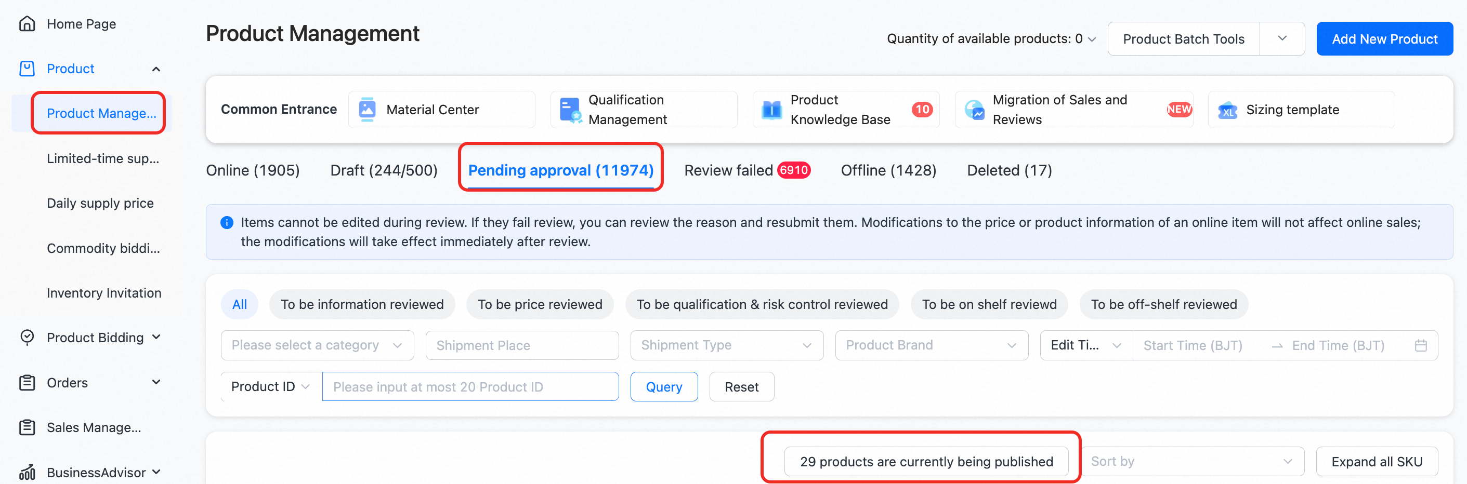Click the BusinessAdvisor chart icon
The image size is (1467, 484).
27,473
